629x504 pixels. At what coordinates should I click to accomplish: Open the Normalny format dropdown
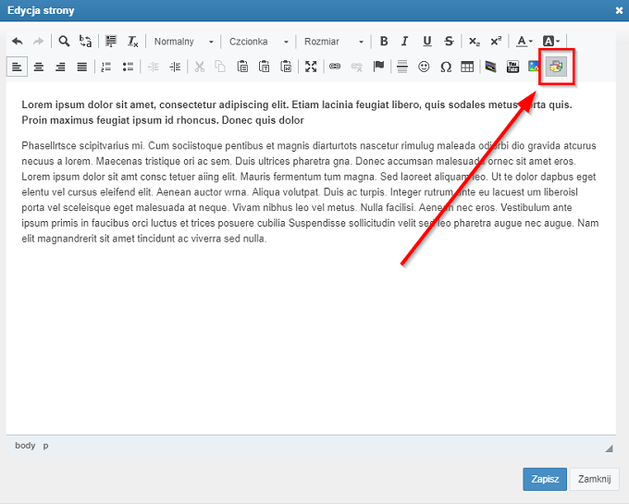click(183, 42)
